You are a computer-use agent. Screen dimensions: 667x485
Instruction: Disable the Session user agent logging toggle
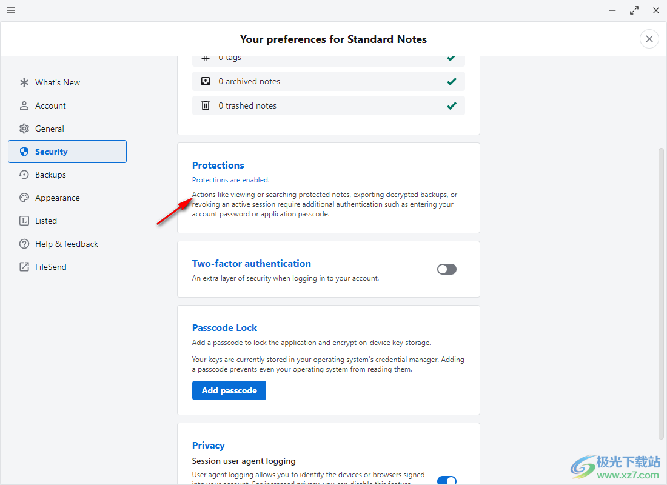tap(447, 481)
